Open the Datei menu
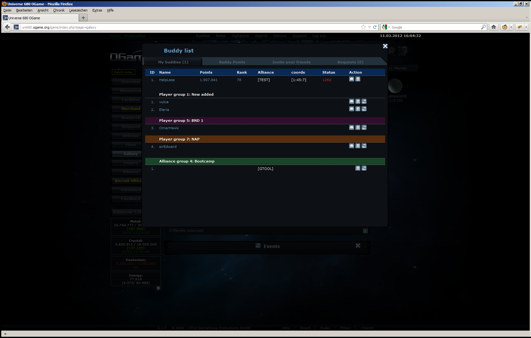Image resolution: width=531 pixels, height=338 pixels. (x=7, y=10)
